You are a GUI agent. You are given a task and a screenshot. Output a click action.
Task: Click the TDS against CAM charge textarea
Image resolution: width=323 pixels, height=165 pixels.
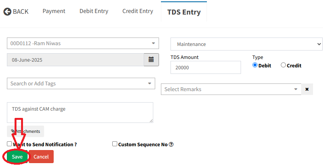coord(80,112)
